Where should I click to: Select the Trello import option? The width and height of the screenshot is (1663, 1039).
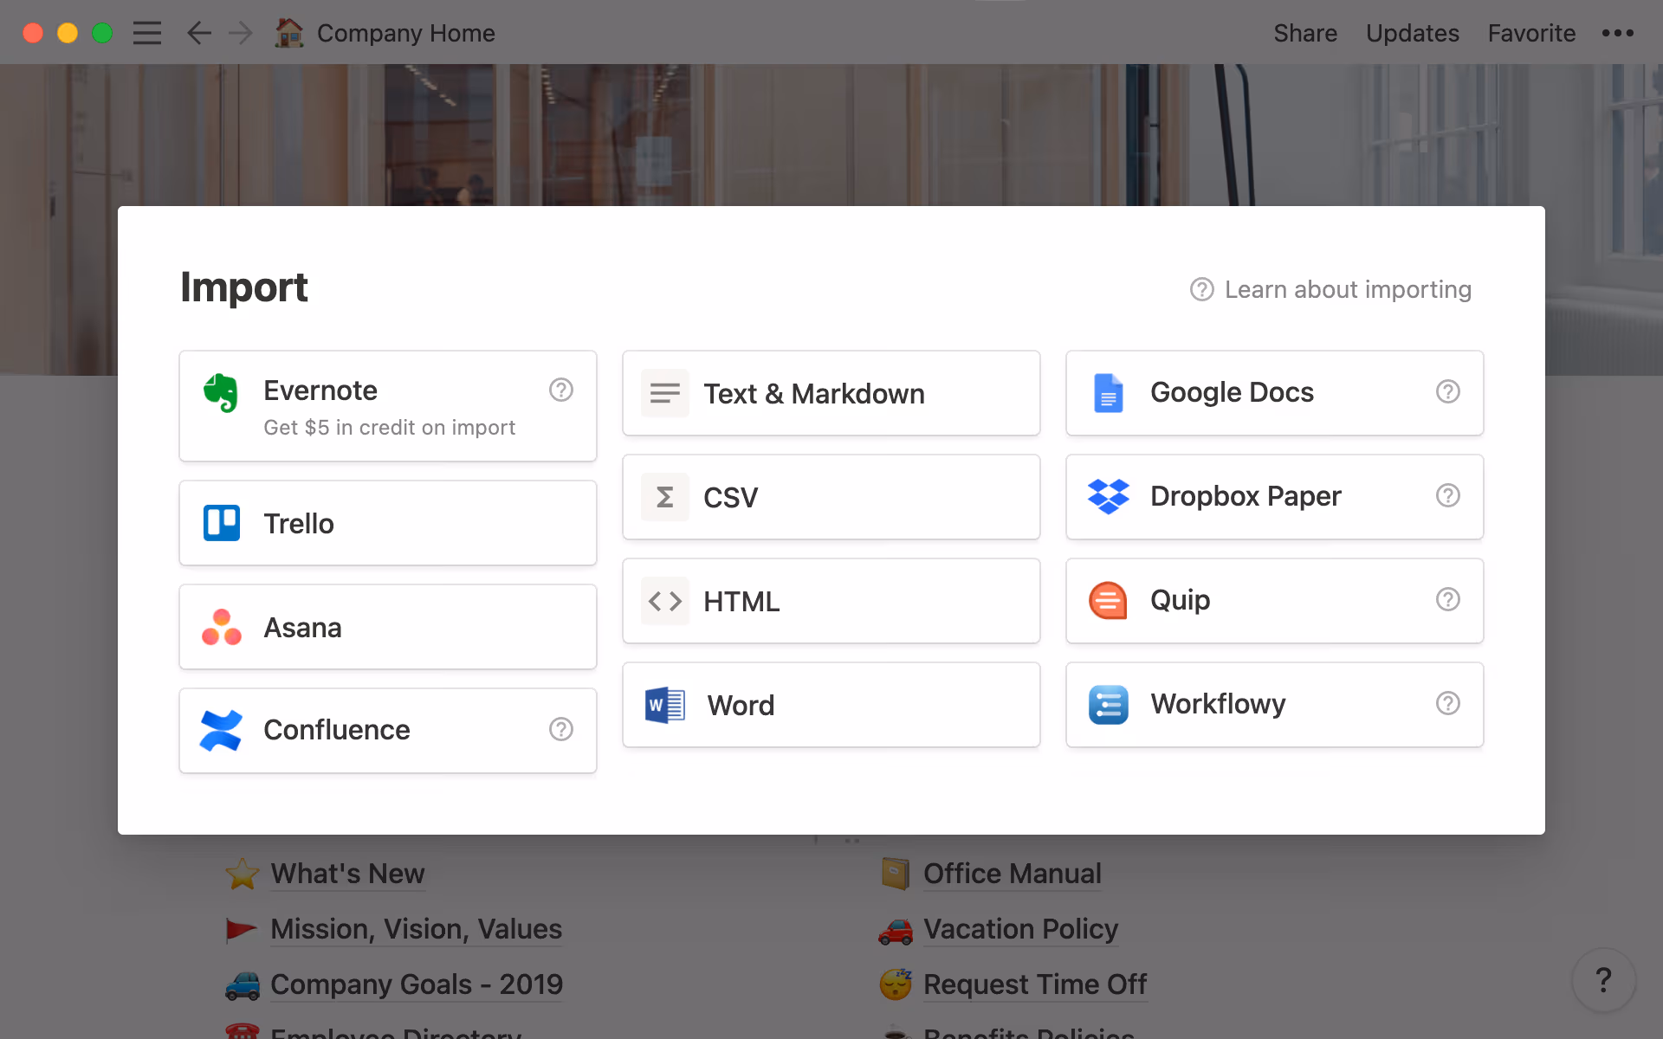coord(387,522)
